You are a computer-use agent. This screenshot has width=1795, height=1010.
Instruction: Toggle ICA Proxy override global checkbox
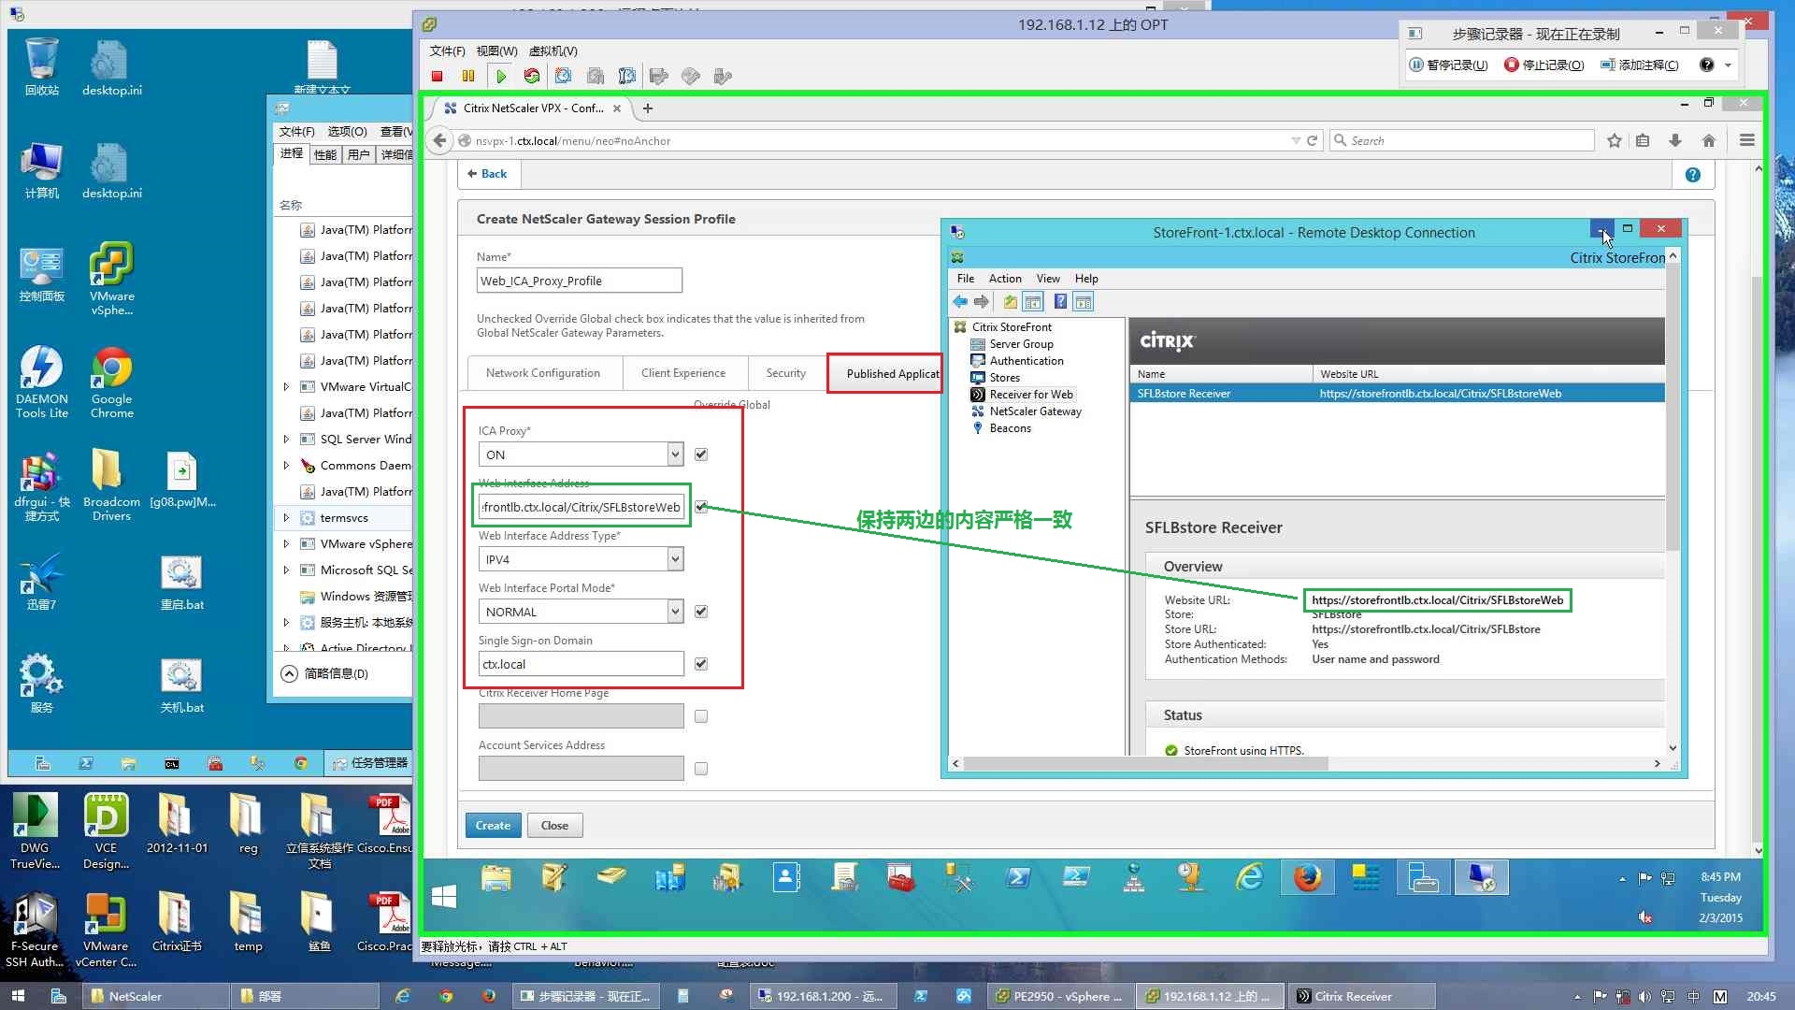(701, 454)
